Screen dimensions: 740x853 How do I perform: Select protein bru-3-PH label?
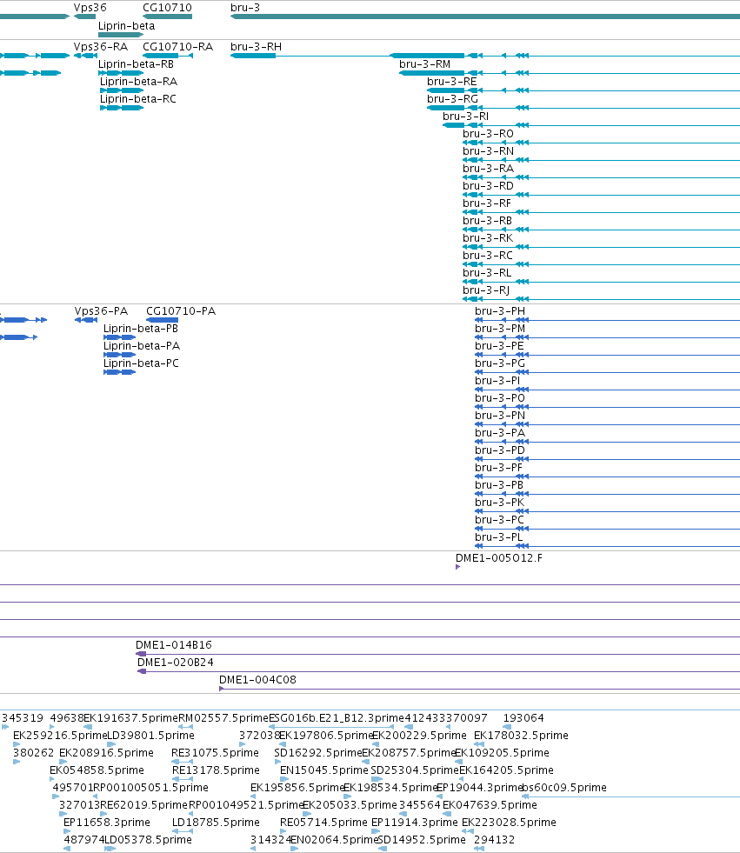[x=499, y=311]
